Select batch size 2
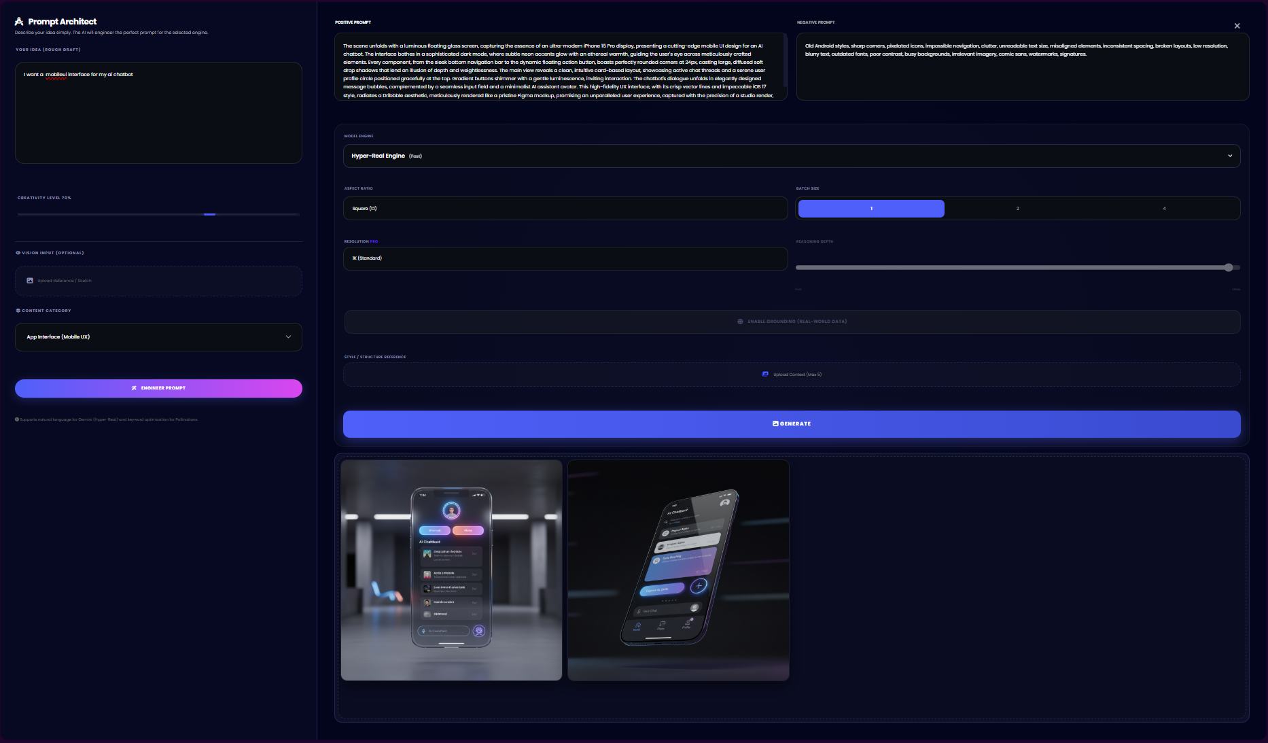Screen dimensions: 1268x743 click(1017, 209)
